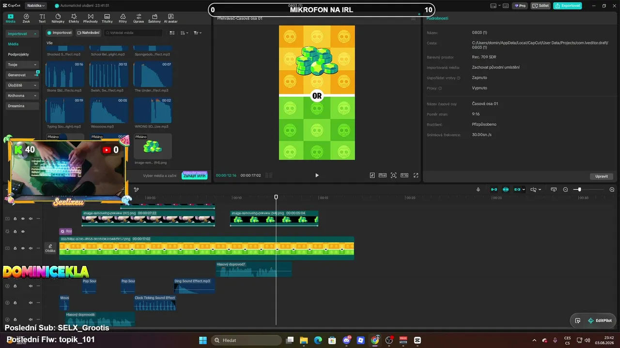Click the Exportovat button

pos(568,6)
